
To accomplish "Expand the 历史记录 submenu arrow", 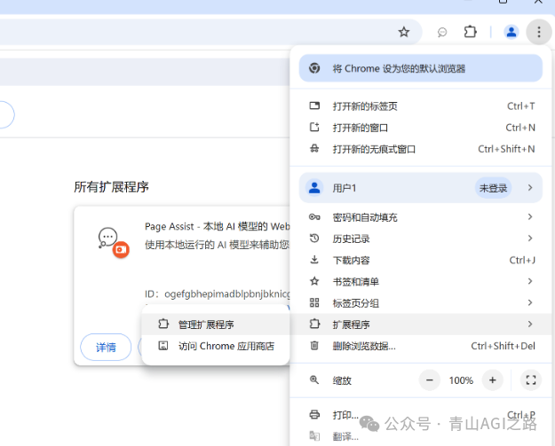I will click(530, 239).
